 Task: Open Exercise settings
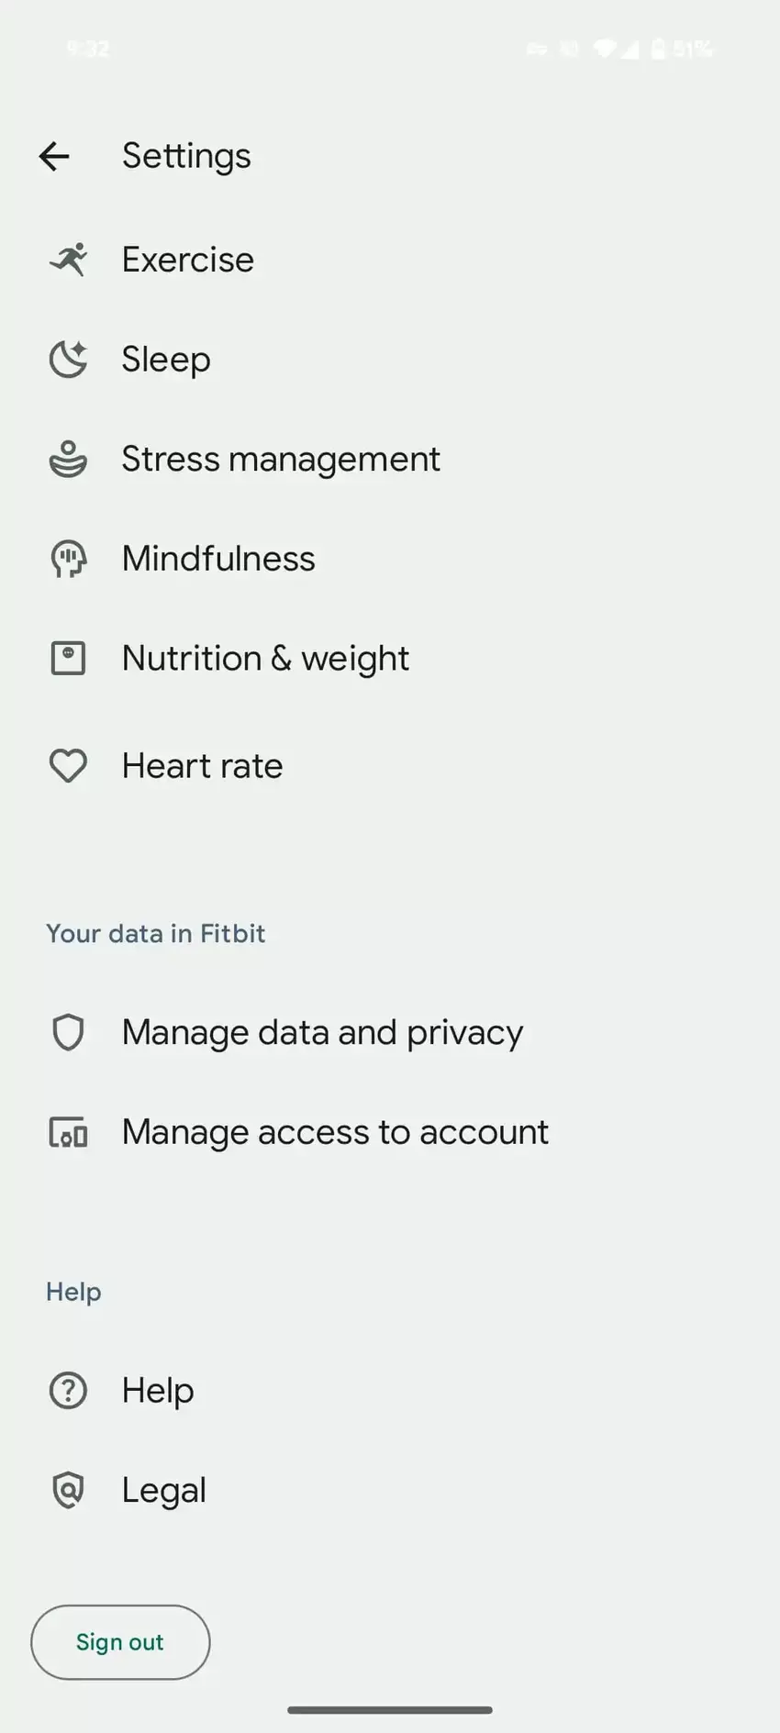(x=188, y=260)
